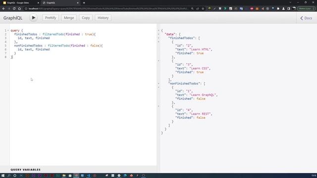The height and width of the screenshot is (178, 317).
Task: Click the GraphiQL logo title
Action: (13, 18)
